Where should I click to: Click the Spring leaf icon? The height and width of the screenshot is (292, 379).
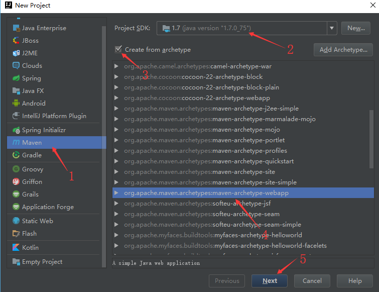click(16, 78)
